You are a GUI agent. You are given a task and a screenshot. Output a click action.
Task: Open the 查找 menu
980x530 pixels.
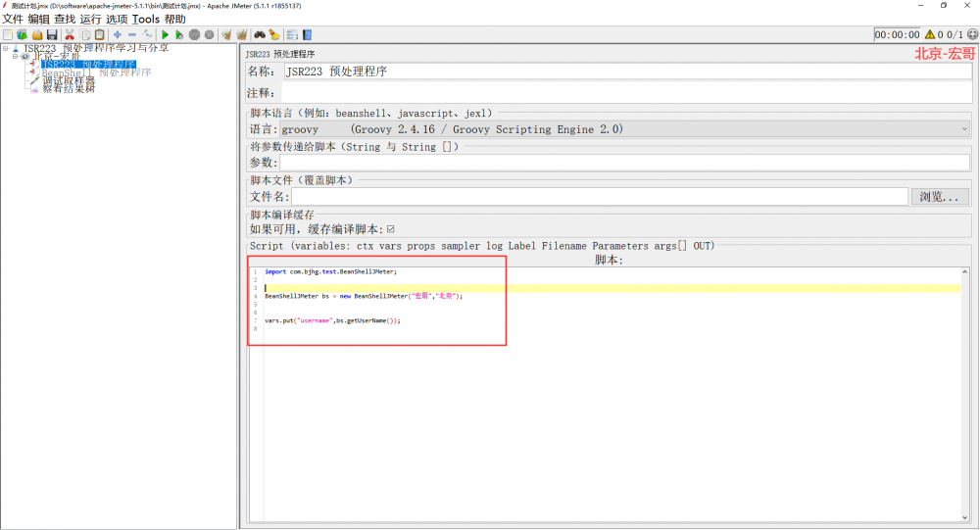coord(65,20)
